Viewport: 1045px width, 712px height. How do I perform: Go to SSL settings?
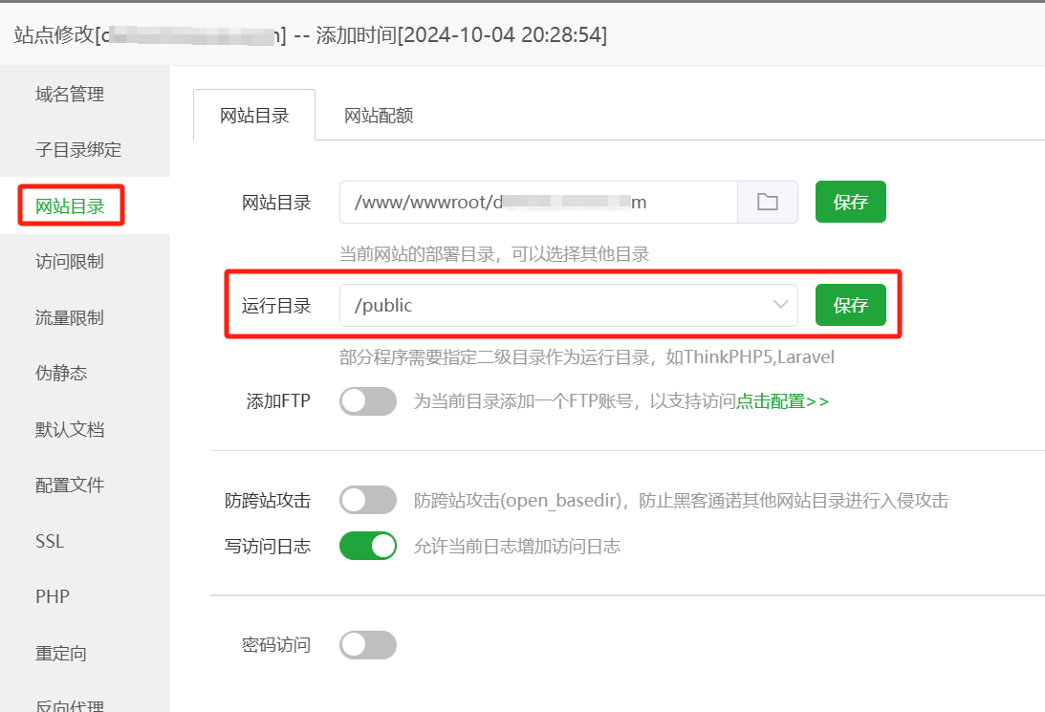point(50,541)
